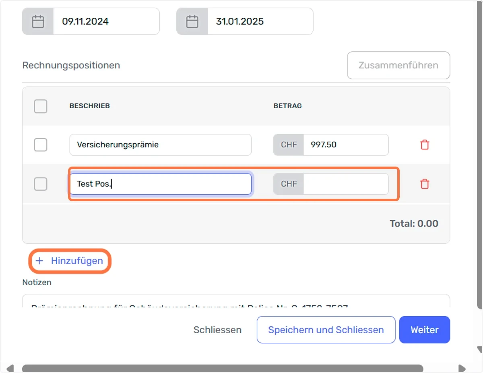Edit the 997.50 amount field
This screenshot has height=373, width=483.
[346, 145]
